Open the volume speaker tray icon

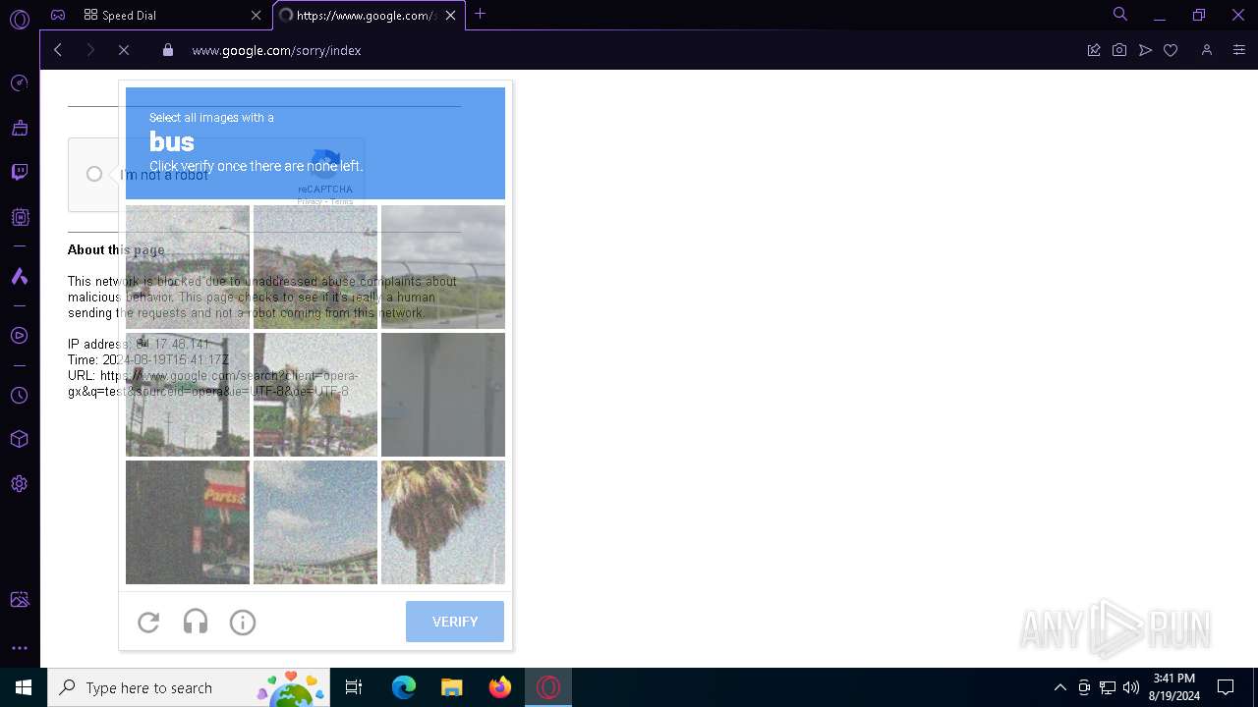(x=1131, y=687)
